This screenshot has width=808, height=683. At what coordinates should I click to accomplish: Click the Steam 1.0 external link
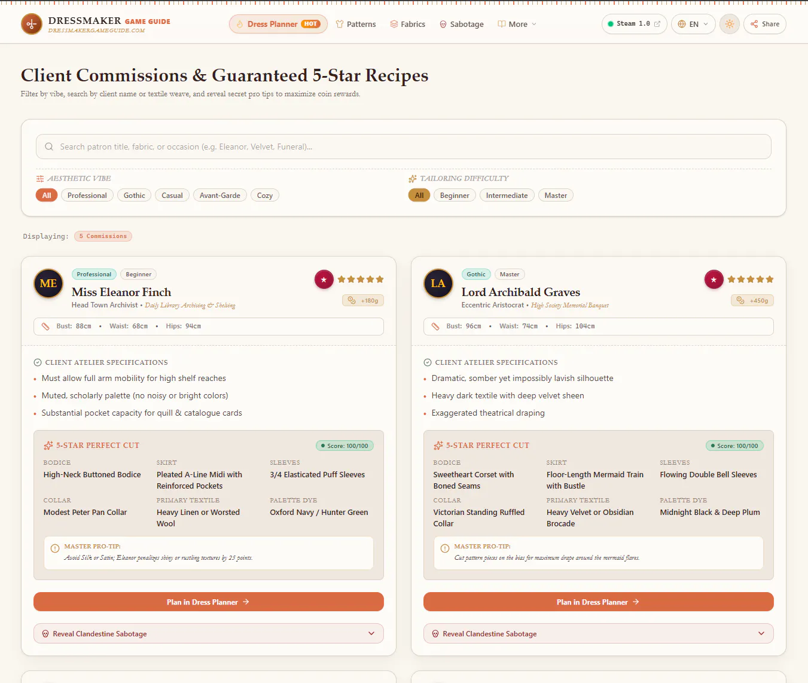pos(634,24)
